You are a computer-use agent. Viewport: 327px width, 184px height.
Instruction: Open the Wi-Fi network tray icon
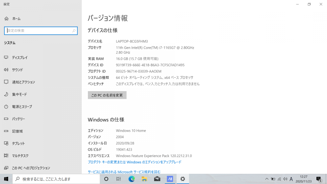[x=279, y=179]
